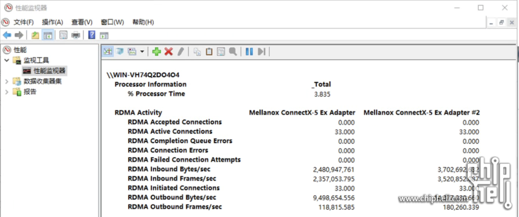519x217 pixels.
Task: Click RDMA Outbound Frames/sec row label
Action: click(175, 207)
